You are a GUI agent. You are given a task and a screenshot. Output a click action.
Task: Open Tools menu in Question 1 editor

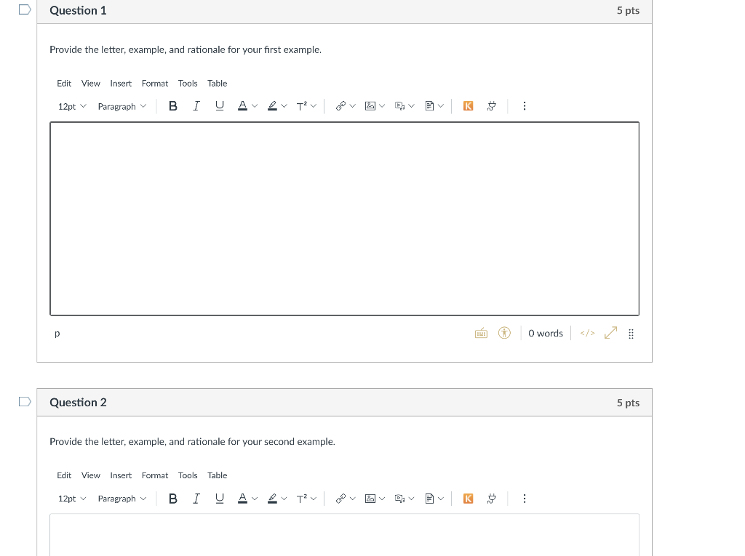pyautogui.click(x=188, y=83)
